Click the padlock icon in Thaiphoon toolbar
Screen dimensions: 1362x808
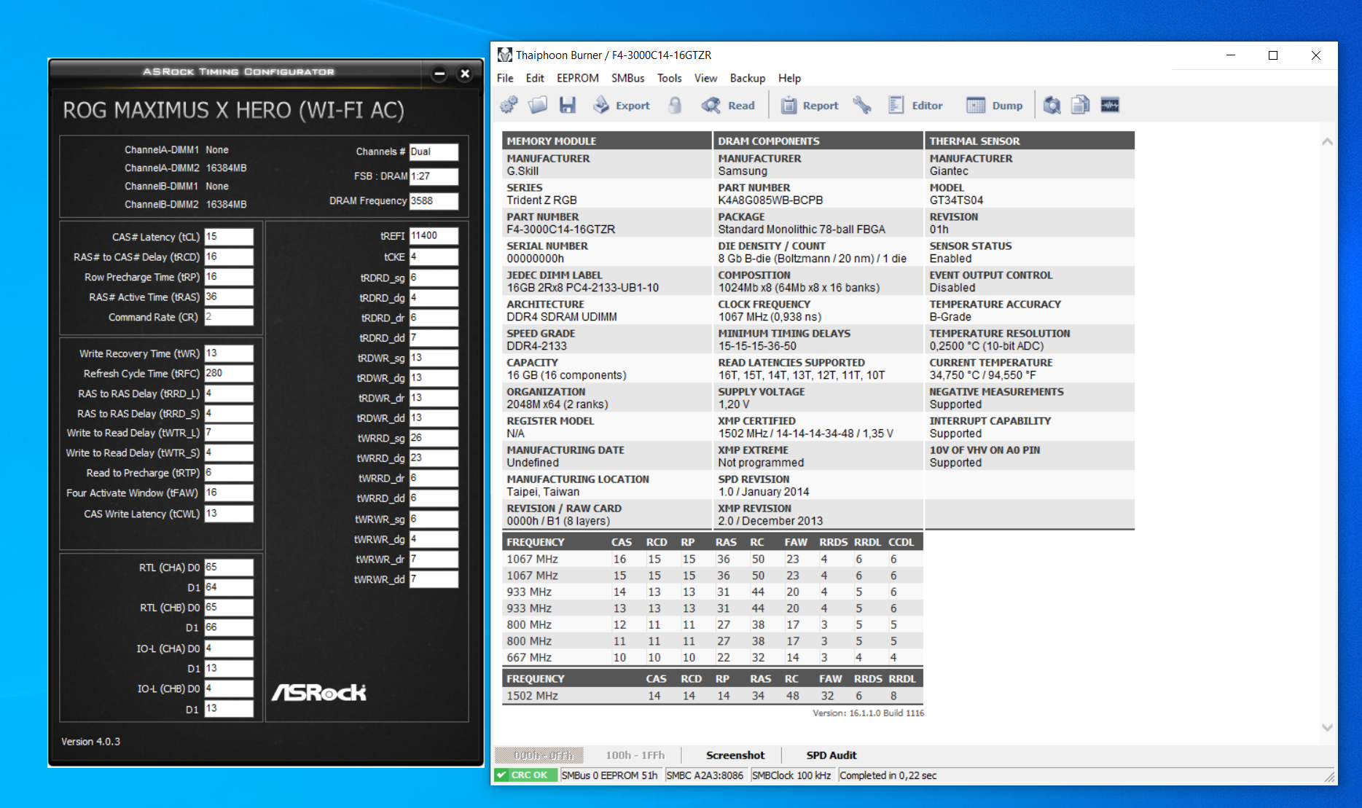[675, 106]
